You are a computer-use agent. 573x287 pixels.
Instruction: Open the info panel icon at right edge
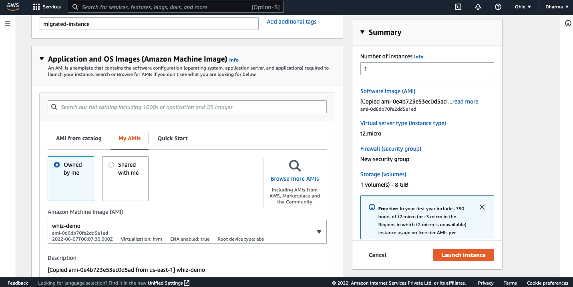point(568,23)
